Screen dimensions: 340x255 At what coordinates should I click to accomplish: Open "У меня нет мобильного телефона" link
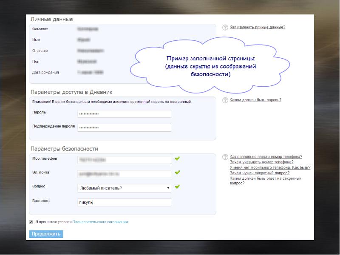click(269, 168)
